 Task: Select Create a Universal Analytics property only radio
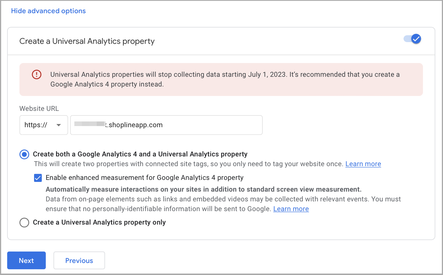point(24,223)
